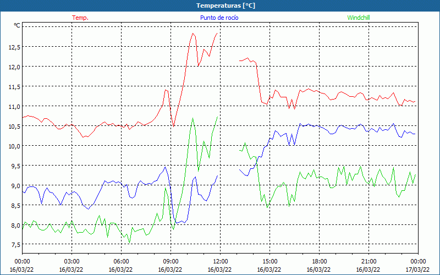Screen dimensions: 440x275
Task: Click the red Temp. legend label
Action: [x=80, y=18]
